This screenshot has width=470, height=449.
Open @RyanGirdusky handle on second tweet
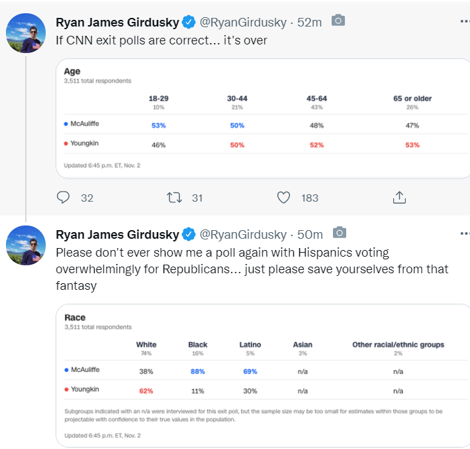pyautogui.click(x=243, y=235)
